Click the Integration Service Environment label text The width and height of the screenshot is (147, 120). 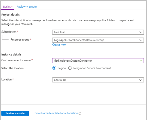[92, 68]
